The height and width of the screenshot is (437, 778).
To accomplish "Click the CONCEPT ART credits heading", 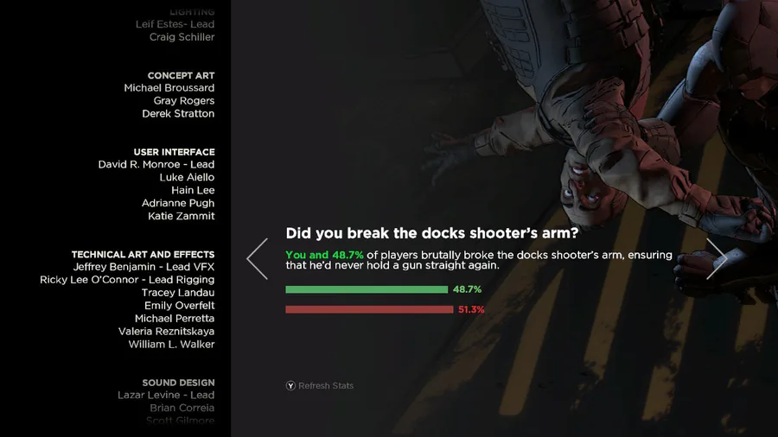I will point(182,76).
